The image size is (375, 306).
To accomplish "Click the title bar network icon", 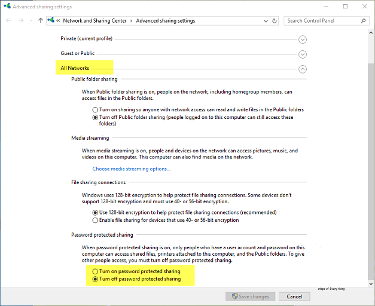I will coord(7,6).
